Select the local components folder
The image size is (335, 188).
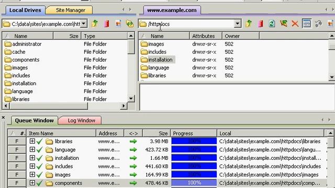26,60
